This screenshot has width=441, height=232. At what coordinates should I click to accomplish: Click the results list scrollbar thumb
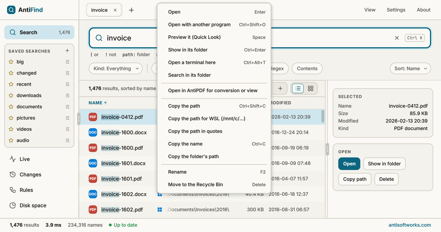click(x=323, y=117)
